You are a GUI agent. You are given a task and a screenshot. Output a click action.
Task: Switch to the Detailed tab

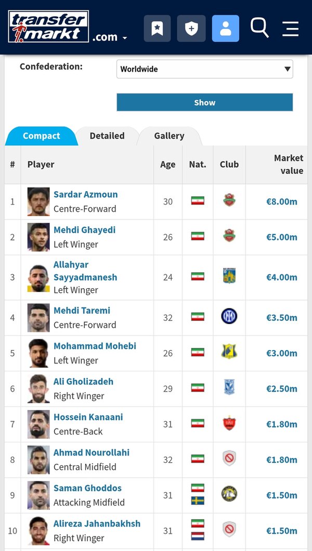click(x=107, y=136)
